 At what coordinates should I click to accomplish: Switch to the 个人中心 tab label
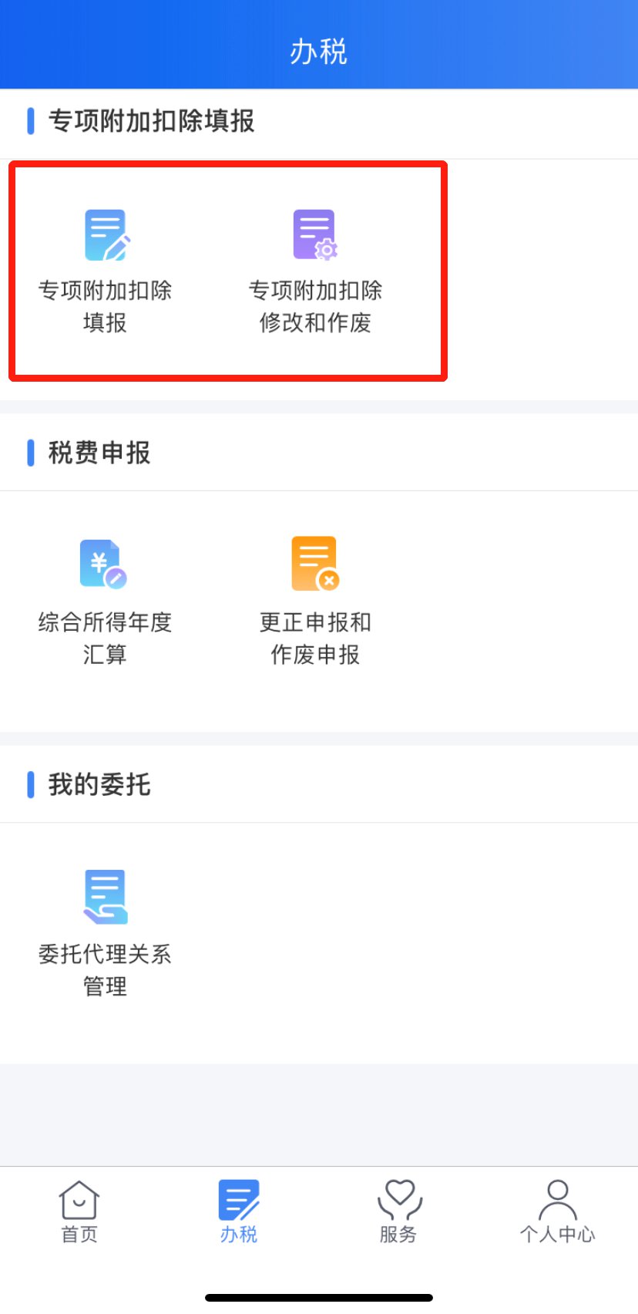558,1235
